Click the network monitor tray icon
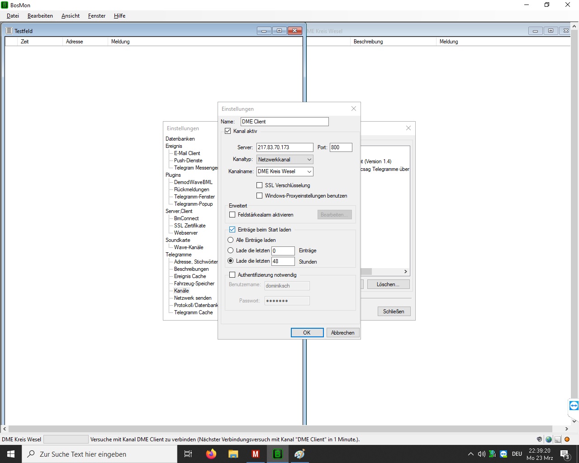Screen dimensions: 579x463 (x=493, y=454)
